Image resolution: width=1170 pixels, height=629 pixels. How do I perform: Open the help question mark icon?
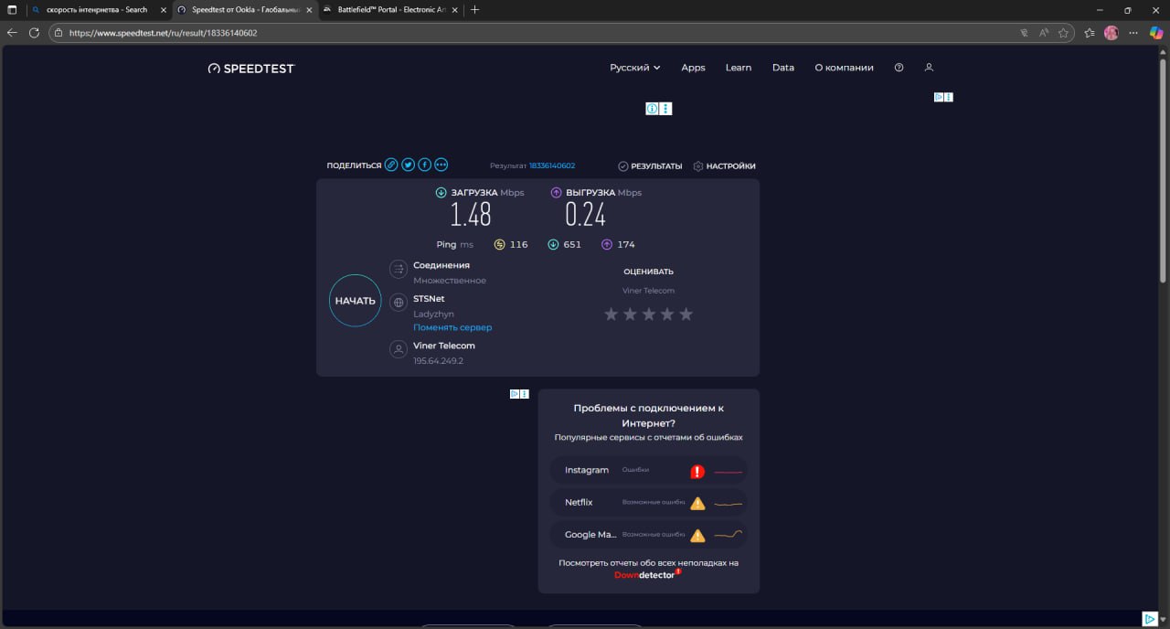pos(899,68)
